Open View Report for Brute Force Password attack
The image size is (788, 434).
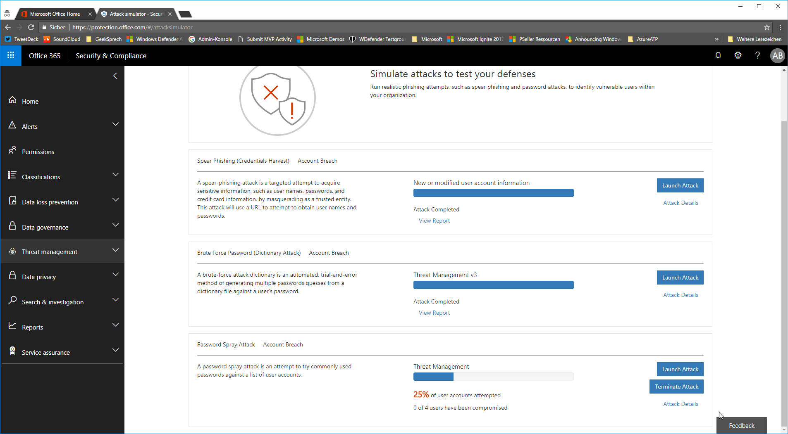click(x=434, y=313)
